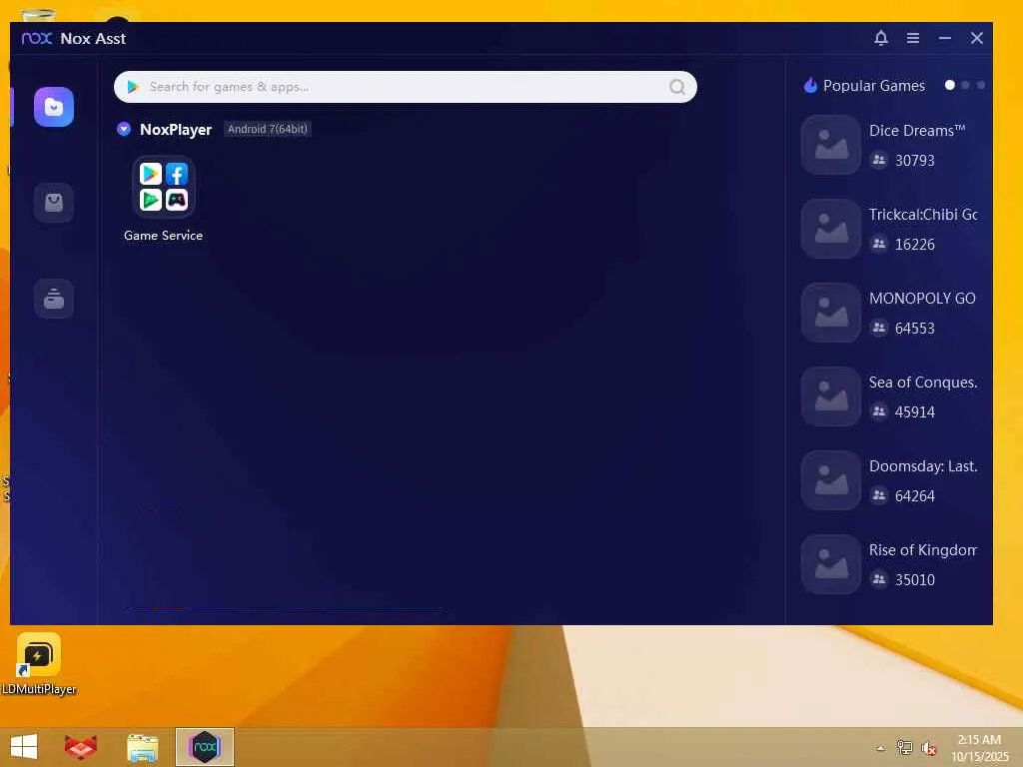Click the Sea of Conques. game title
The height and width of the screenshot is (767, 1023).
tap(923, 383)
